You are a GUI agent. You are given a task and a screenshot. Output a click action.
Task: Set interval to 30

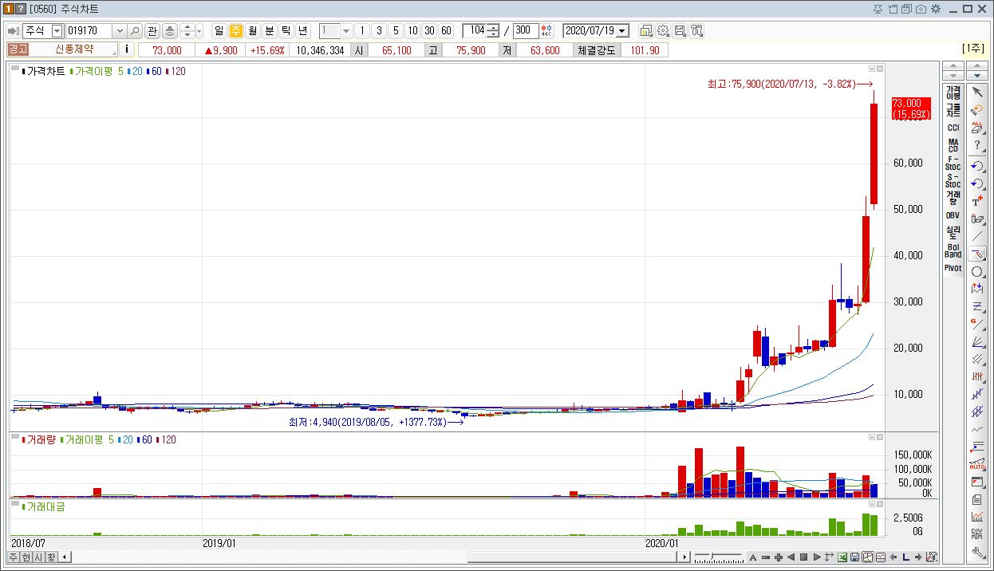click(x=429, y=30)
